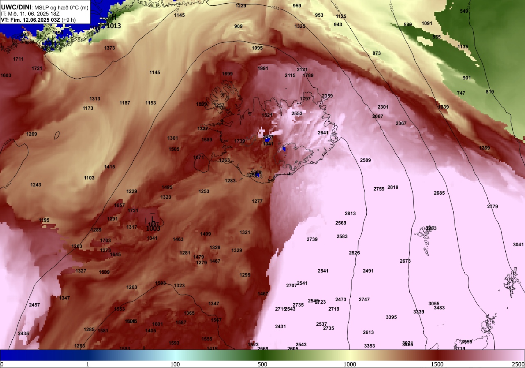Click the legend tick label 500
The width and height of the screenshot is (525, 368).
tap(262, 364)
